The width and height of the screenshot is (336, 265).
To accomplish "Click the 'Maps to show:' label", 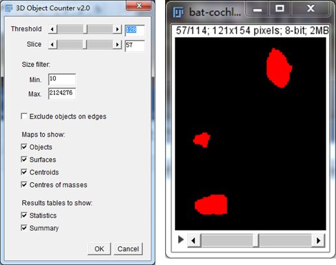I will tap(44, 134).
